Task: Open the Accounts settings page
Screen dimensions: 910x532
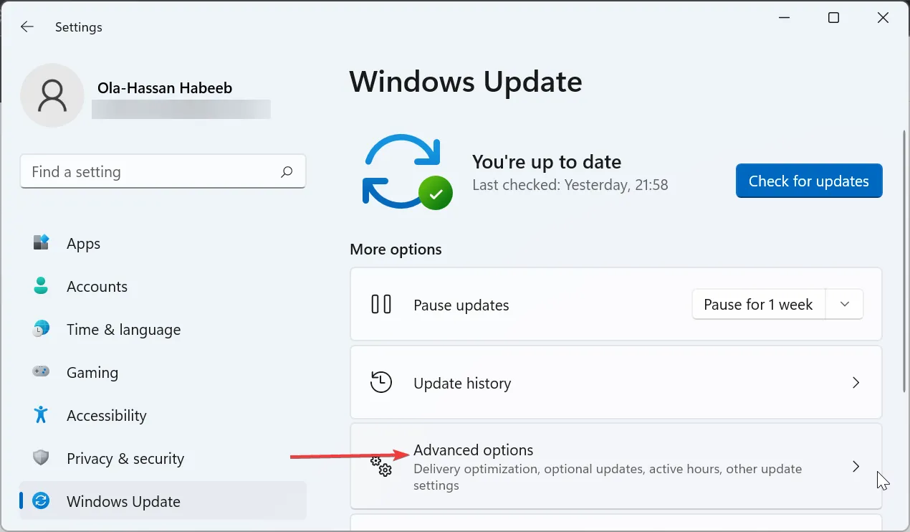Action: pos(163,286)
